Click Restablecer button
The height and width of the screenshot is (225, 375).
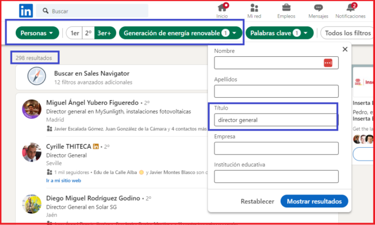257,202
